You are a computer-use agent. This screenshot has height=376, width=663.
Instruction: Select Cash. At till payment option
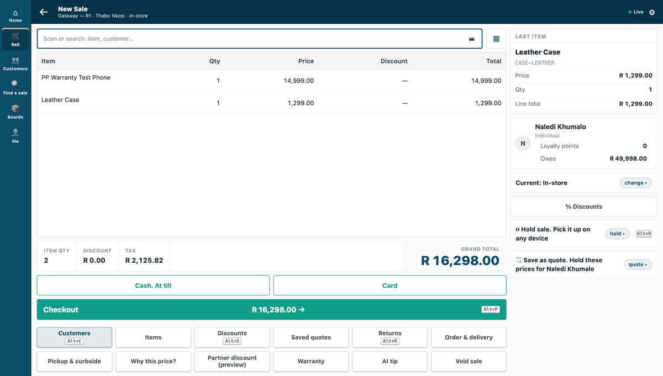(154, 285)
